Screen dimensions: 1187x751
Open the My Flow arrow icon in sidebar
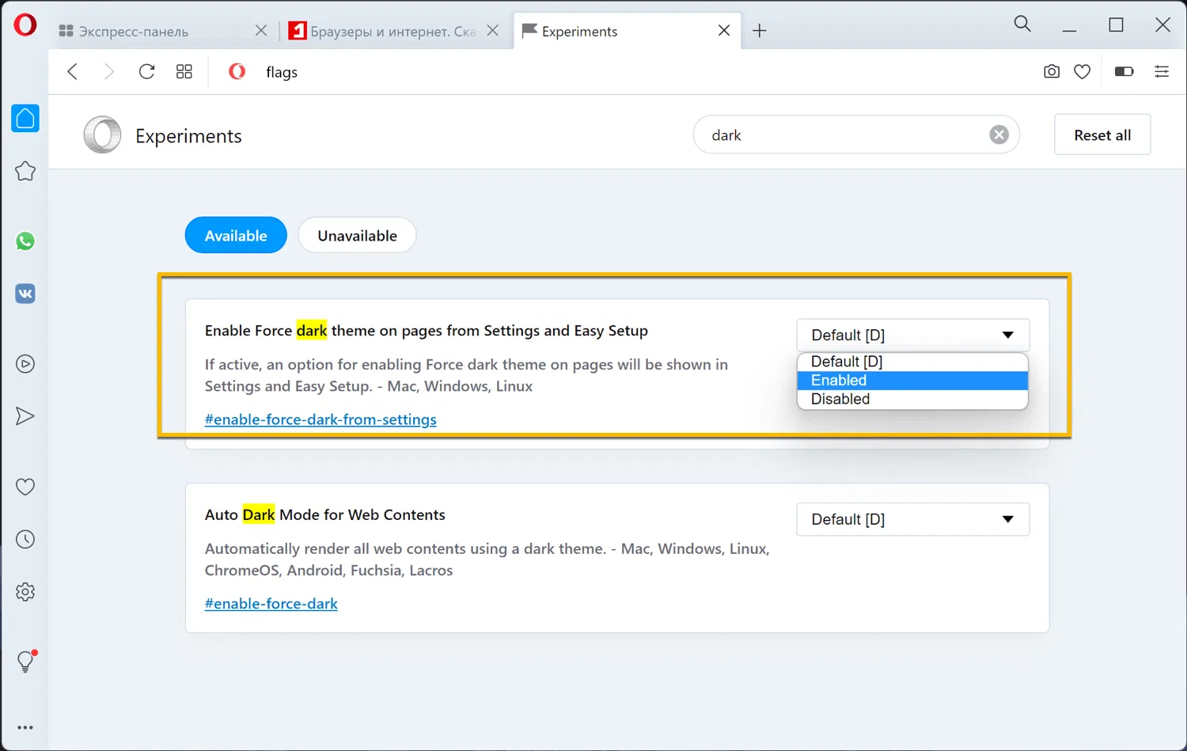click(x=25, y=416)
